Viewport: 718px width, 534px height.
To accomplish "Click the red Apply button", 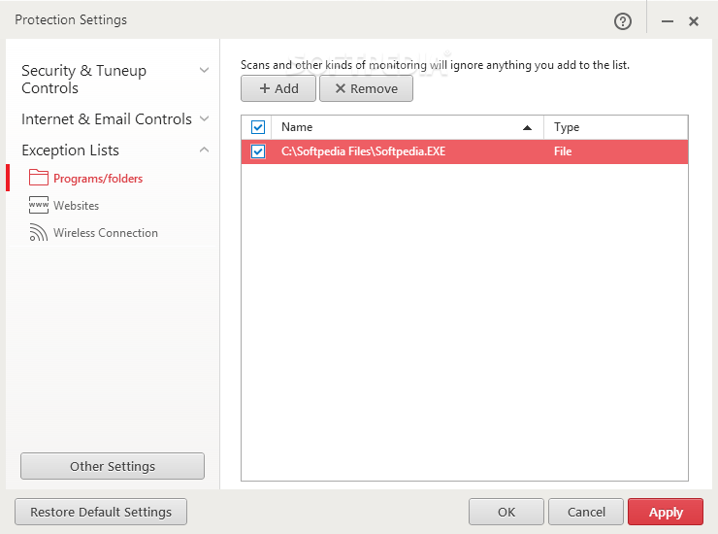I will (666, 512).
